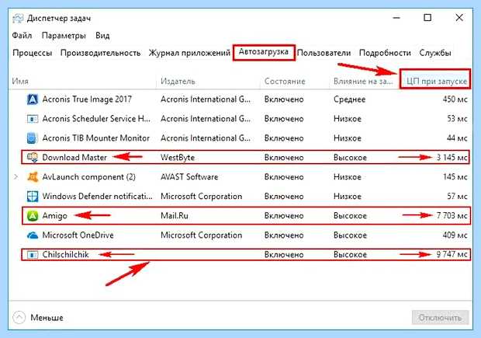Click the Acronis Scheduler Service icon
The width and height of the screenshot is (481, 338).
[33, 119]
